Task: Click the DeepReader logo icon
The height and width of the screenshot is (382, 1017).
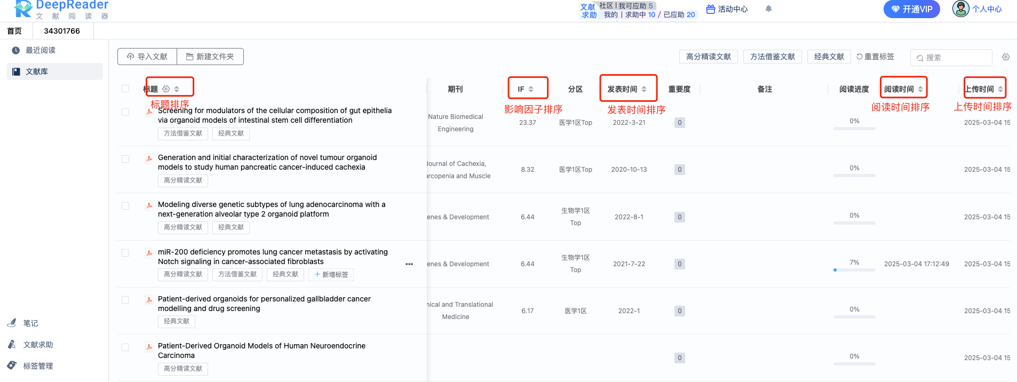Action: click(23, 9)
